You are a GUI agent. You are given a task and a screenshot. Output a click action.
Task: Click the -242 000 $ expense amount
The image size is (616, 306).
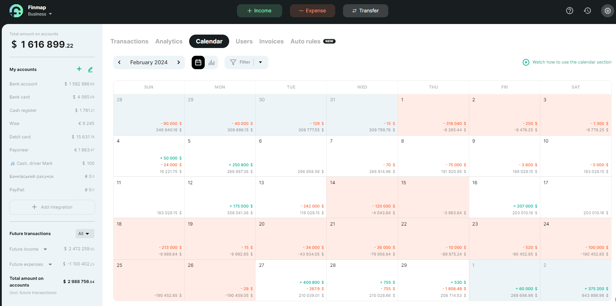(x=312, y=206)
